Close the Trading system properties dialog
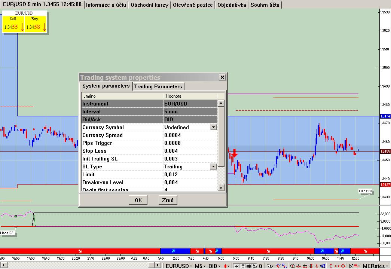The height and width of the screenshot is (269, 391). click(222, 77)
